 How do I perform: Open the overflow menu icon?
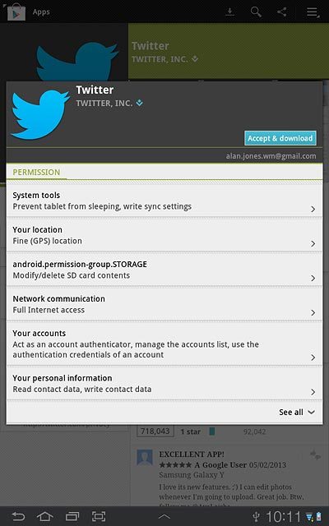[313, 12]
